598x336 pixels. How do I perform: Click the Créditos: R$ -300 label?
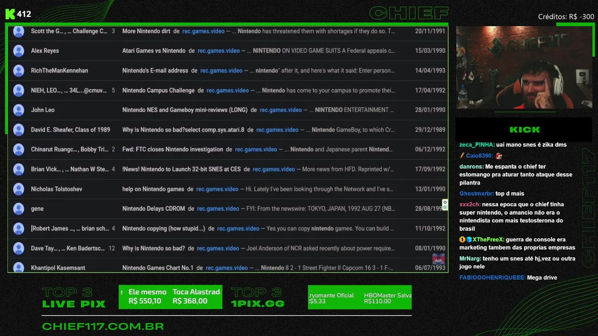(566, 17)
